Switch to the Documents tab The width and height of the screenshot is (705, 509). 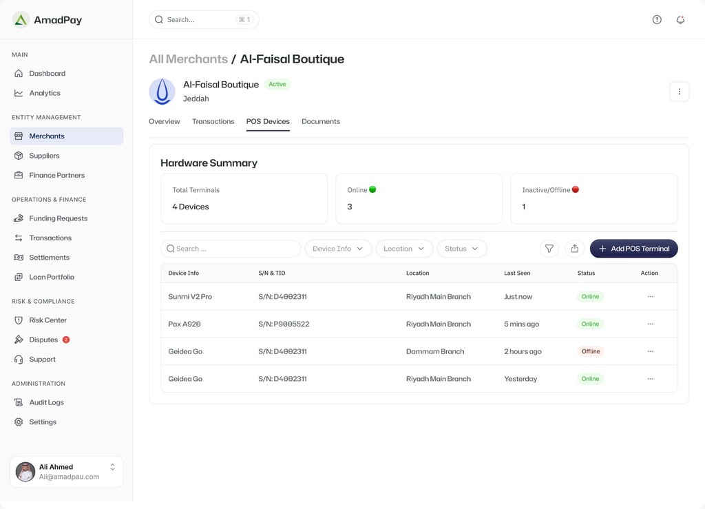pos(320,122)
